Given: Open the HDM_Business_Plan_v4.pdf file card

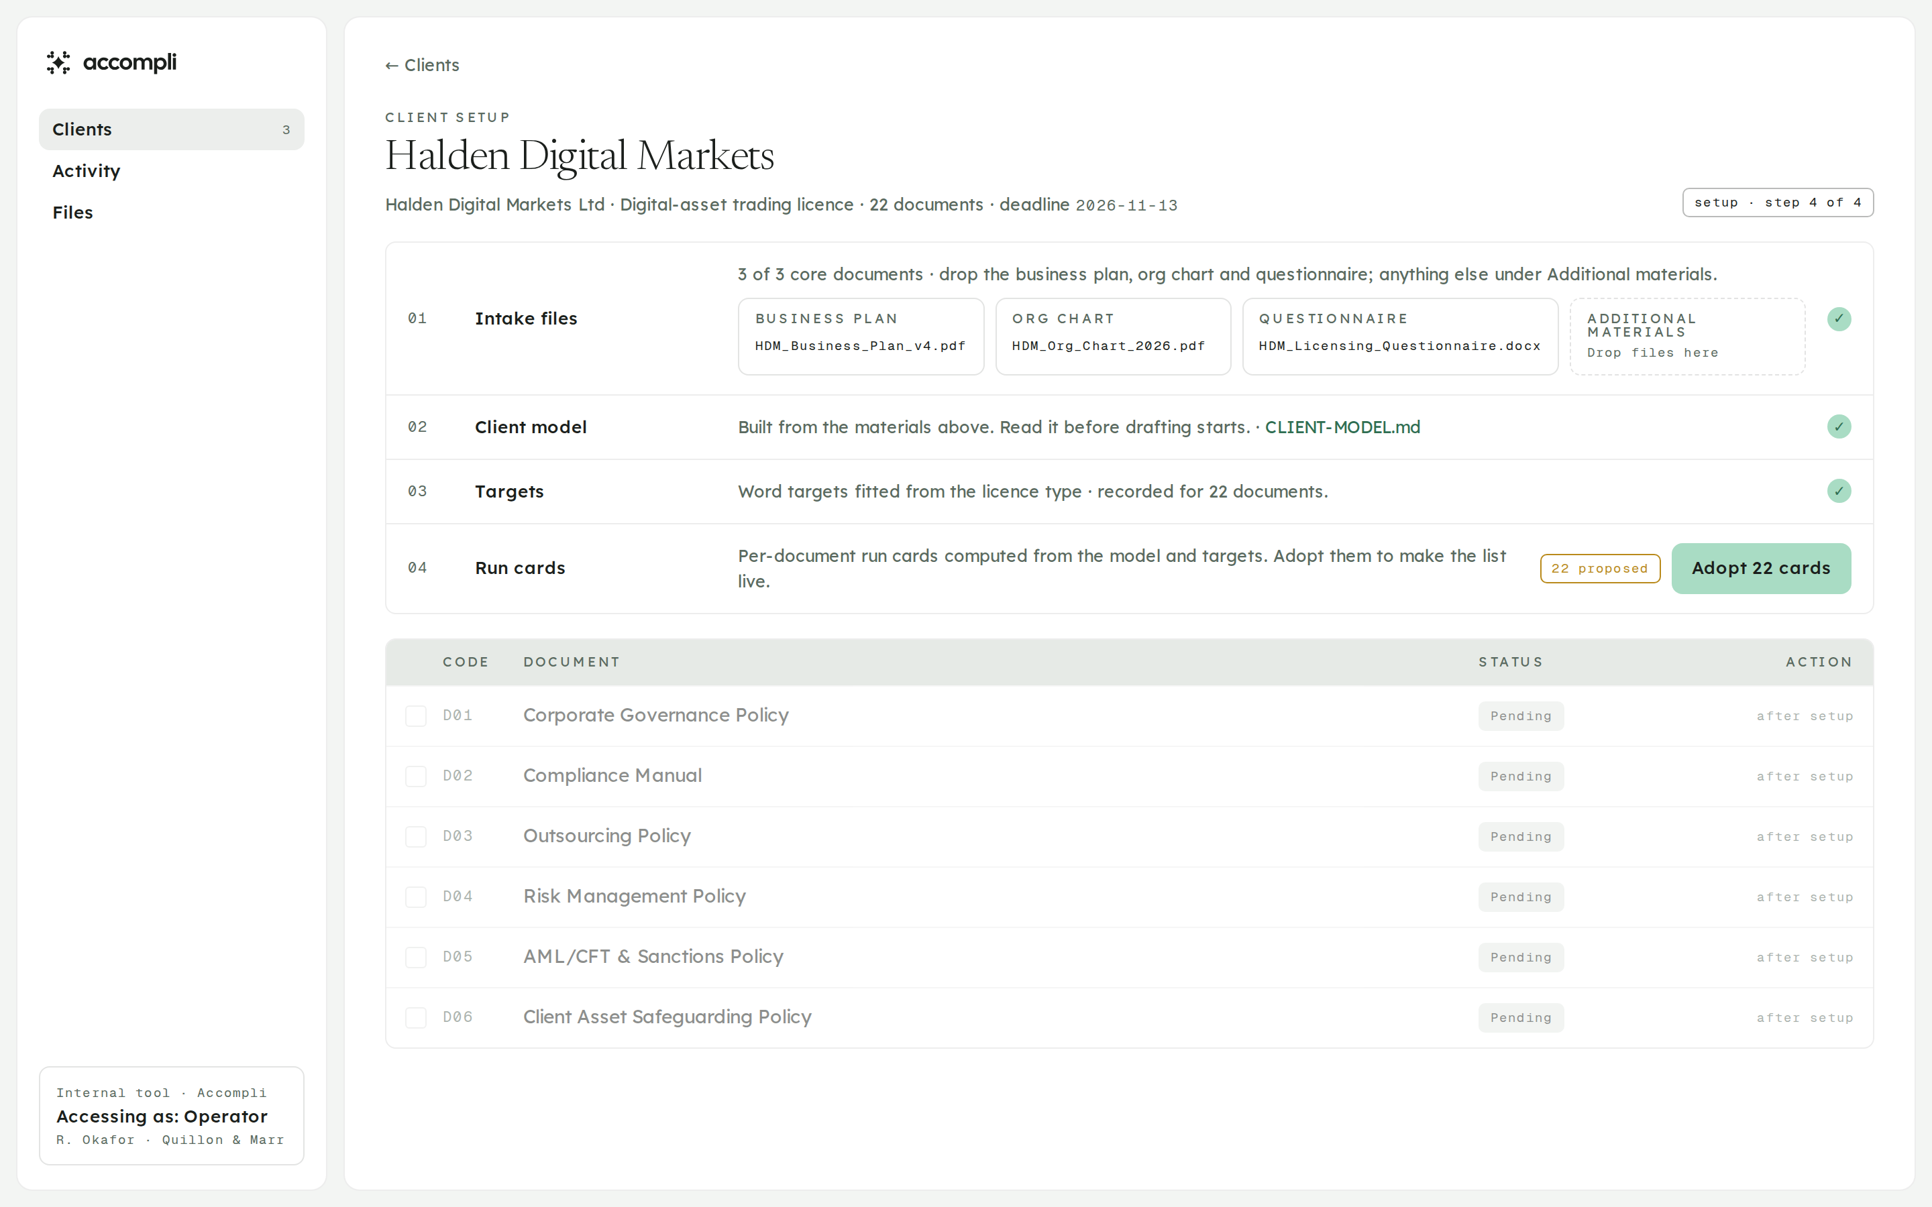Looking at the screenshot, I should click(861, 336).
